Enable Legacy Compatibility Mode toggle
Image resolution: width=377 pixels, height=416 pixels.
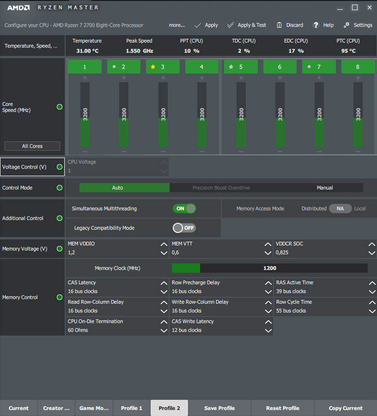[x=184, y=228]
